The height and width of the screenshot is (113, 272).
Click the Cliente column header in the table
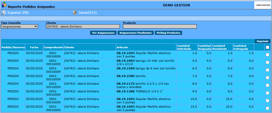click(90, 47)
